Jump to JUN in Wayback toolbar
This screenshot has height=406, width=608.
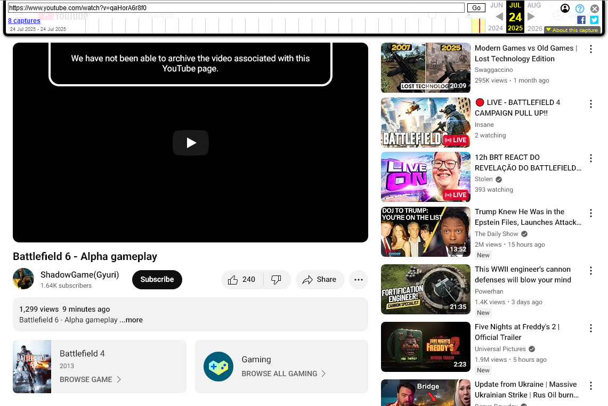coord(496,5)
